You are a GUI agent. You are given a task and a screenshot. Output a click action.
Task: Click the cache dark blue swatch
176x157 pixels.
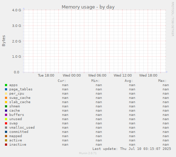coord(6,111)
